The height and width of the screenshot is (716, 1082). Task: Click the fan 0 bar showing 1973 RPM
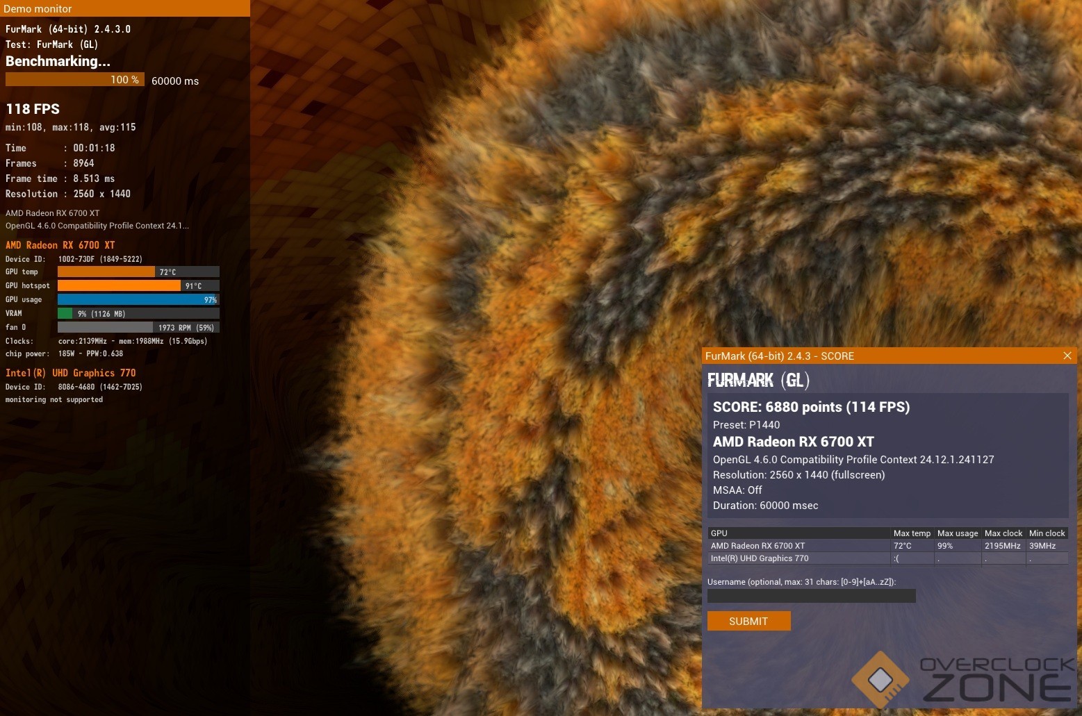point(138,327)
